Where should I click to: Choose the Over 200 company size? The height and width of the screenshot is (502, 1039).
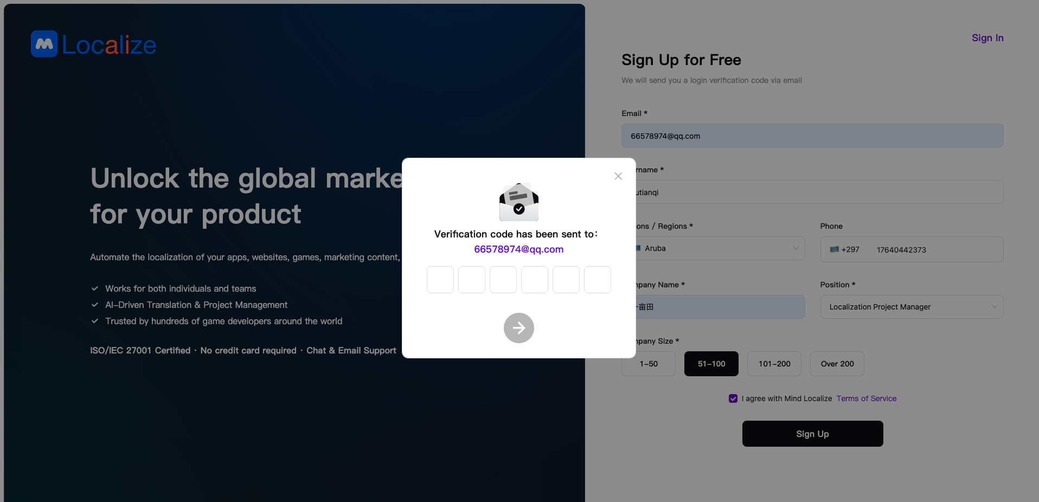[837, 364]
